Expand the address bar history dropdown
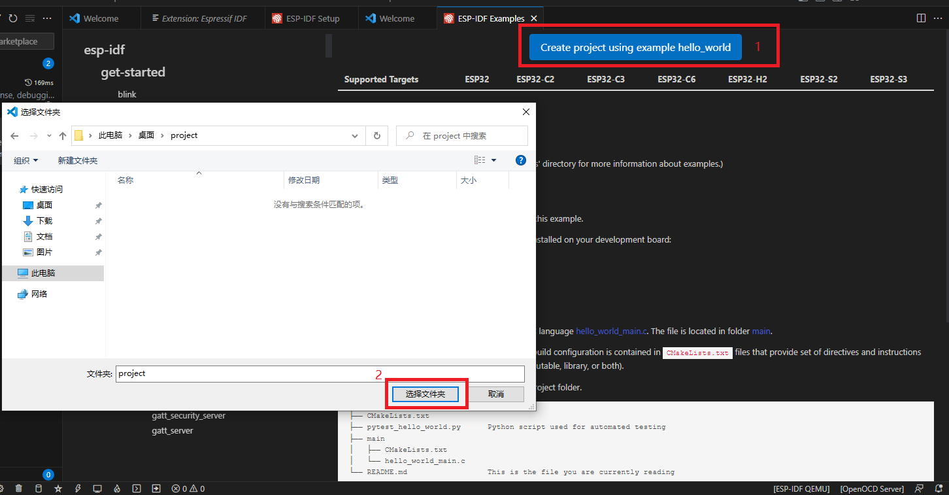This screenshot has height=495, width=949. (355, 136)
